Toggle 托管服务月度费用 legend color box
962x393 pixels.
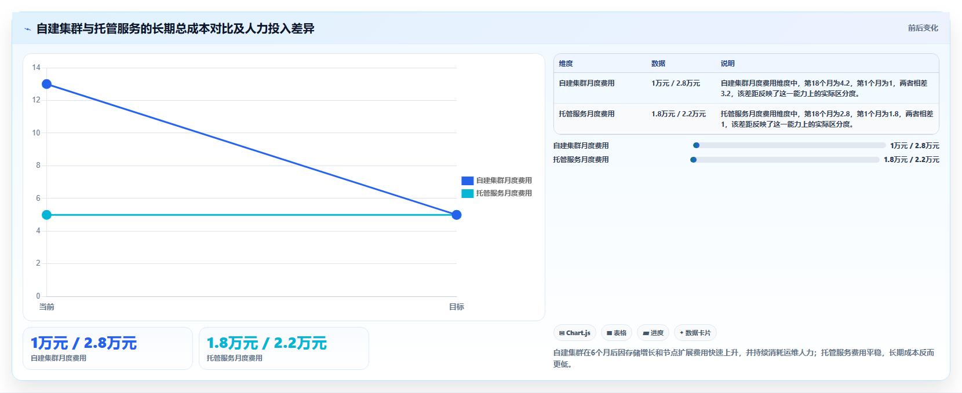tap(467, 193)
